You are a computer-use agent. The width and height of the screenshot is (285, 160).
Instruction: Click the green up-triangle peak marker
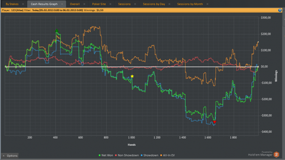pos(57,31)
